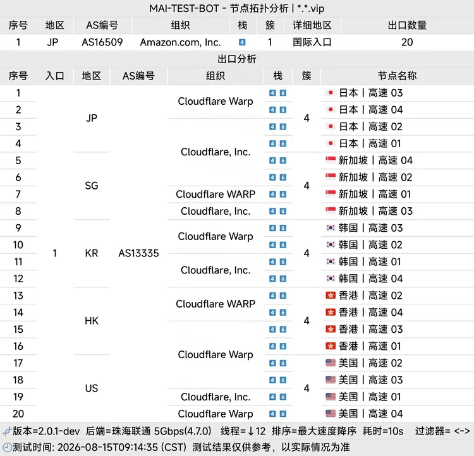Click Cloudflare, Inc. in the 美国 | 高速 01 row

(x=216, y=397)
